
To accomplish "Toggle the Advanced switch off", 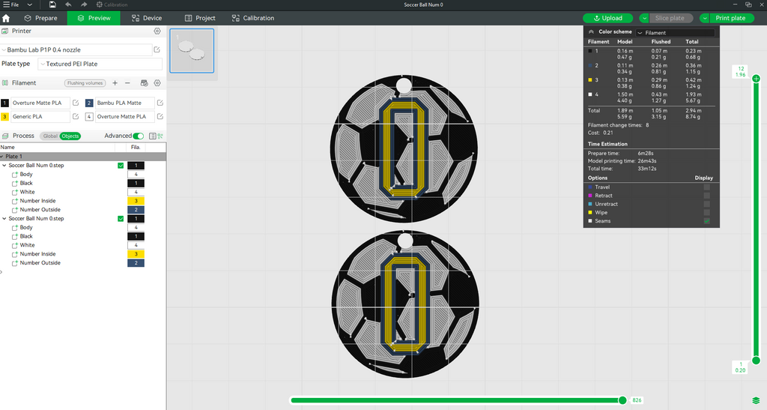I will click(x=139, y=136).
